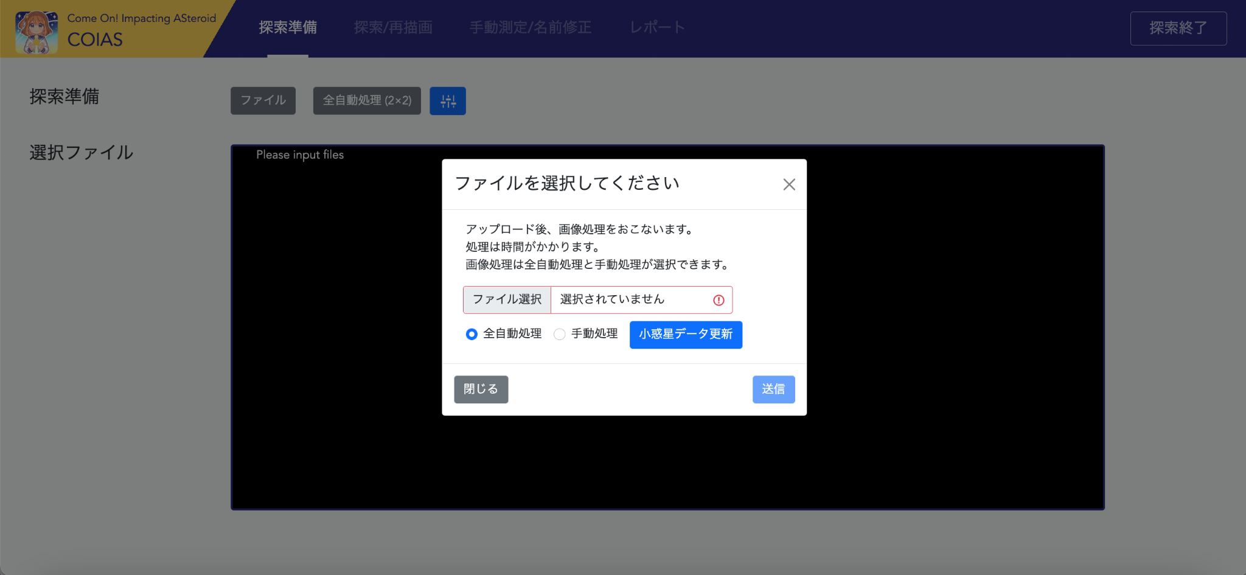Viewport: 1246px width, 575px height.
Task: Close the file selection dialog with X
Action: coord(789,184)
